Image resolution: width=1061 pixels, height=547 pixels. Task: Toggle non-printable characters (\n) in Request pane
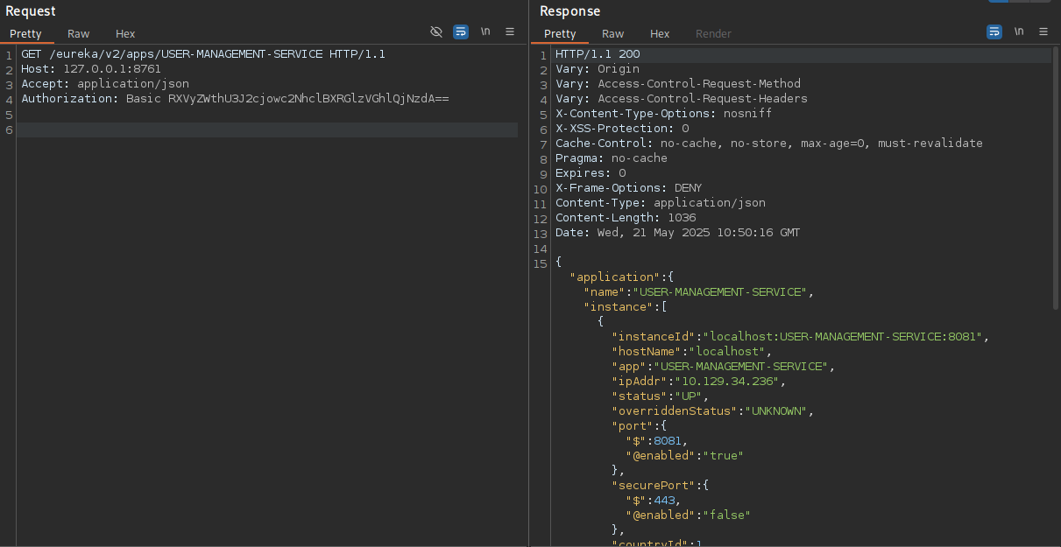(485, 32)
